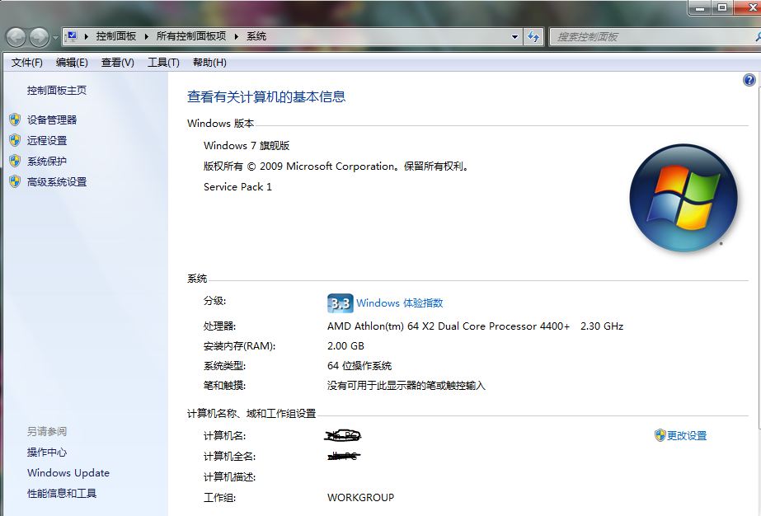Go back with the Back arrow button
Screen dimensions: 761x516
point(16,37)
